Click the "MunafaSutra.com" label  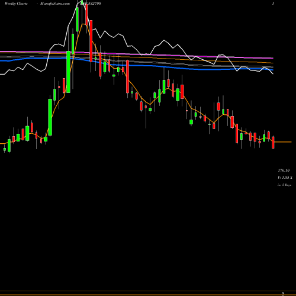point(55,4)
